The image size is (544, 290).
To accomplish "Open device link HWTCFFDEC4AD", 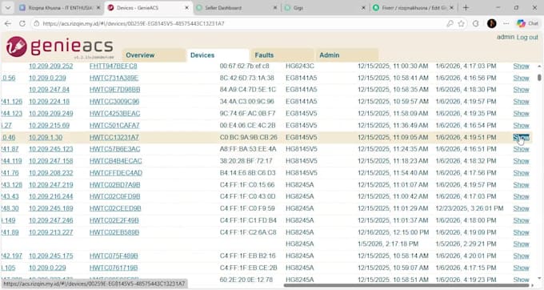I will 116,172.
